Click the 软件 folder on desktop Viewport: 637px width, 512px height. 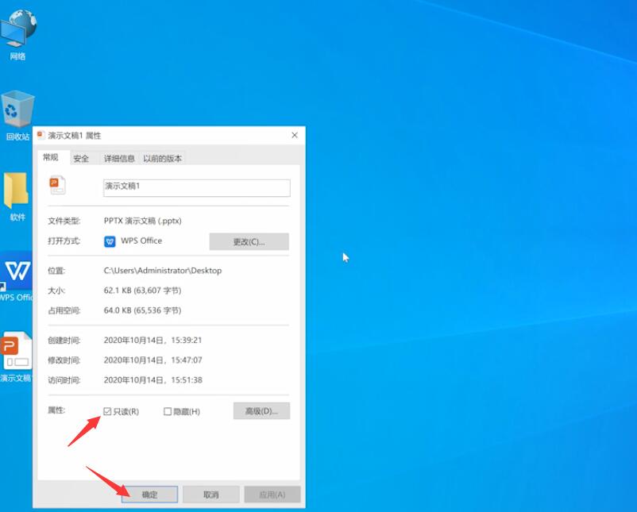[17, 194]
